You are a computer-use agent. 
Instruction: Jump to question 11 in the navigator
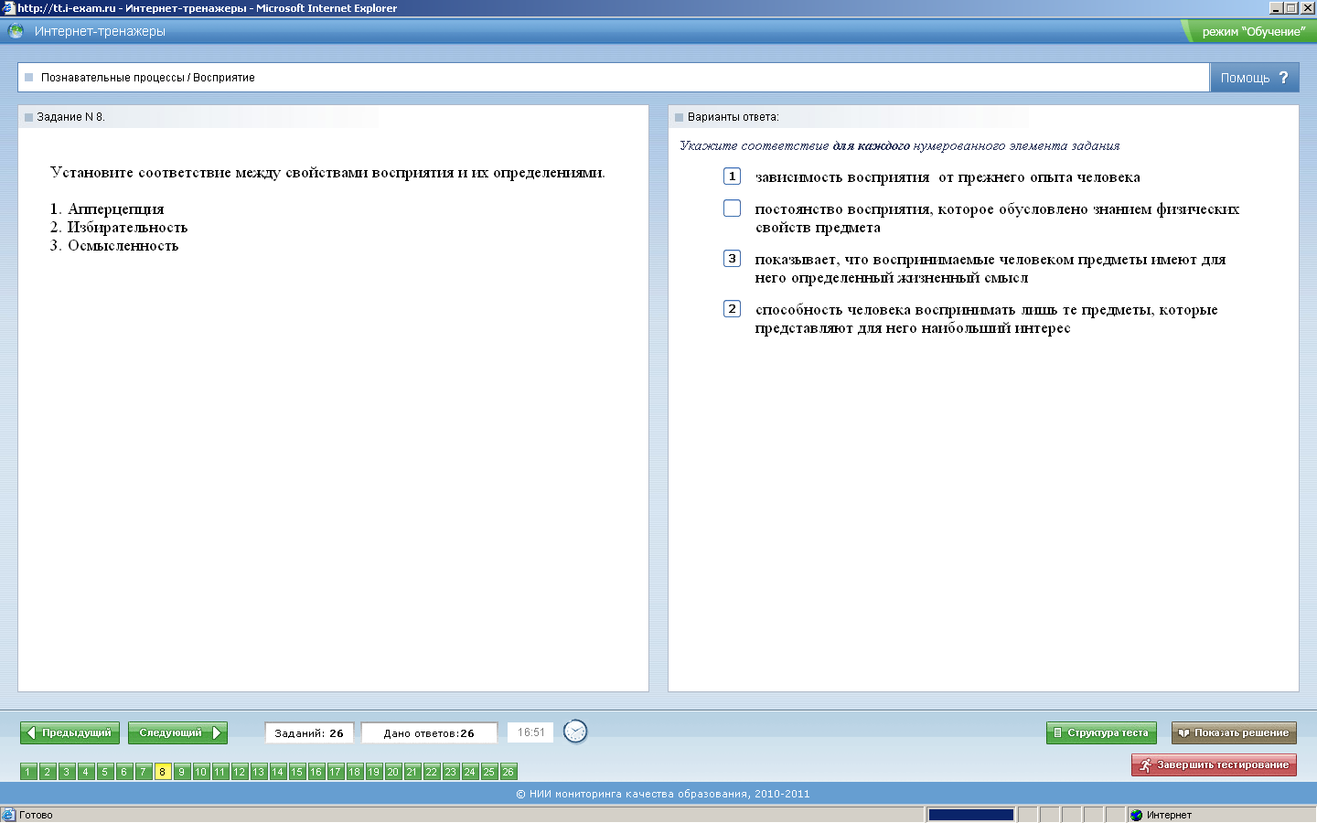(220, 772)
